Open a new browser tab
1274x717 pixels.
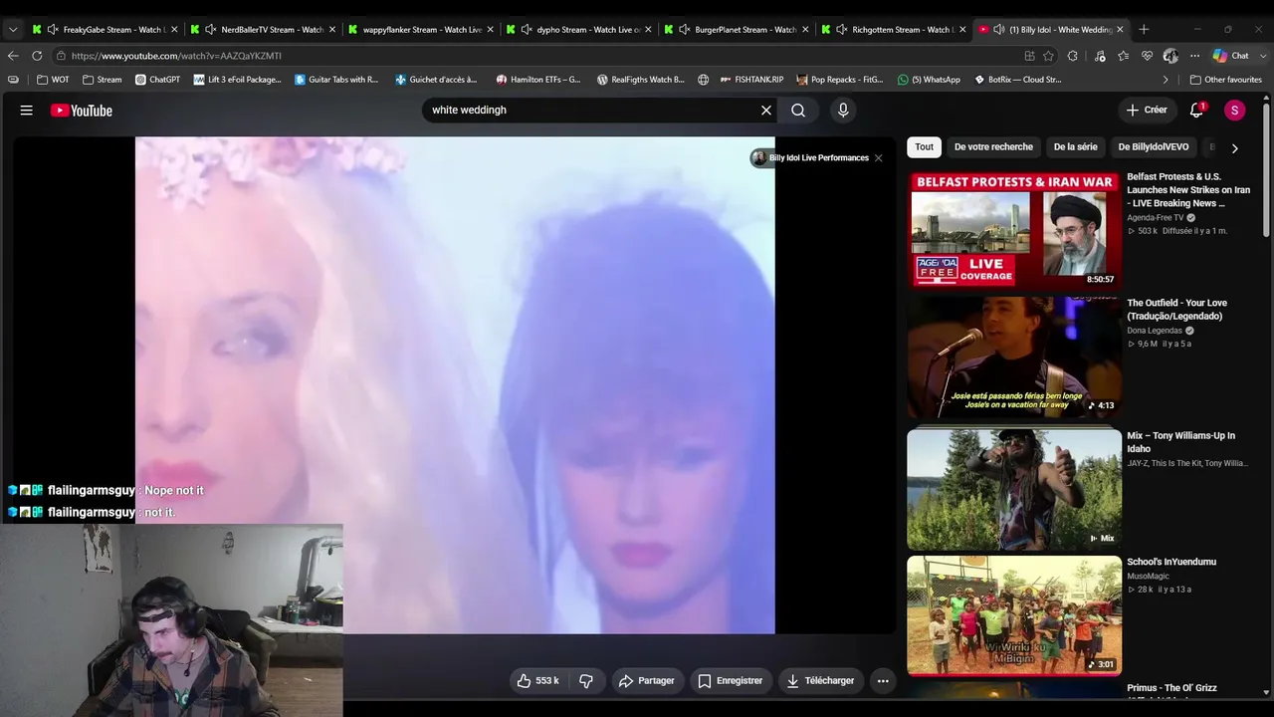pyautogui.click(x=1144, y=30)
